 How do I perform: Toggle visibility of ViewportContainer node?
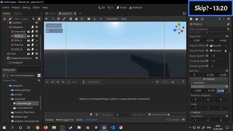(36, 58)
